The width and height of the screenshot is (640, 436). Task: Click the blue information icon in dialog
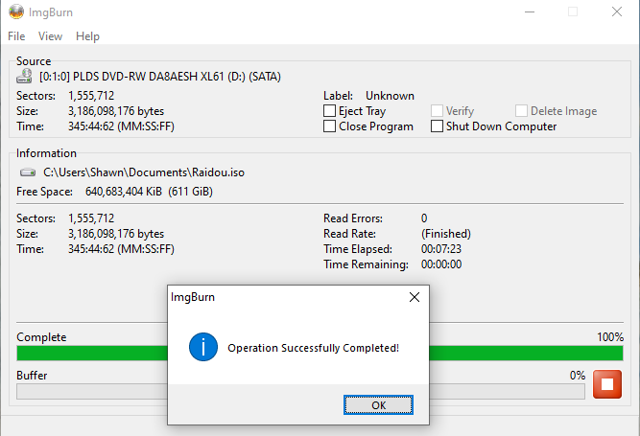[203, 347]
